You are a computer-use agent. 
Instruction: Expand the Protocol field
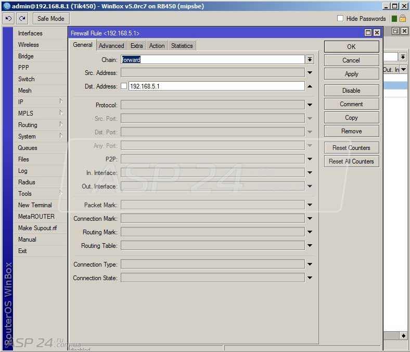(x=310, y=105)
